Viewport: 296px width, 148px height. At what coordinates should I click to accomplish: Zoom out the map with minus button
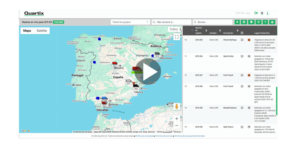[x=177, y=125]
